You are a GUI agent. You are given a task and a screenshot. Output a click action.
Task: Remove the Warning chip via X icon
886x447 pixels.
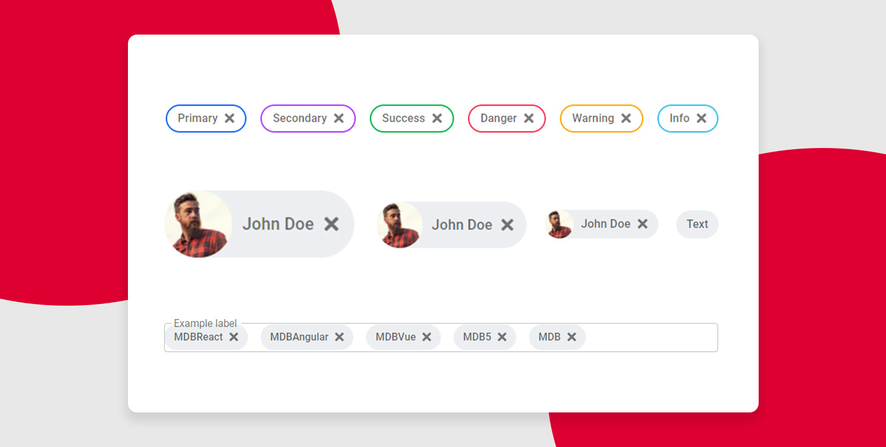click(x=626, y=118)
